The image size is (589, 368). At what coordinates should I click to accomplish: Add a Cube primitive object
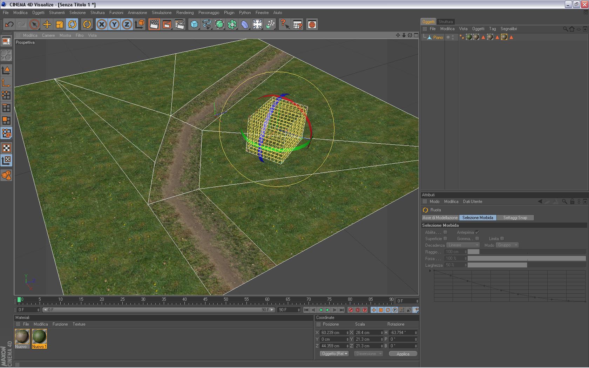[194, 25]
